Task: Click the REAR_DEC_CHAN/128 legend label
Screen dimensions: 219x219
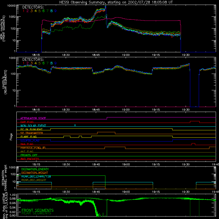Action: coord(36,177)
